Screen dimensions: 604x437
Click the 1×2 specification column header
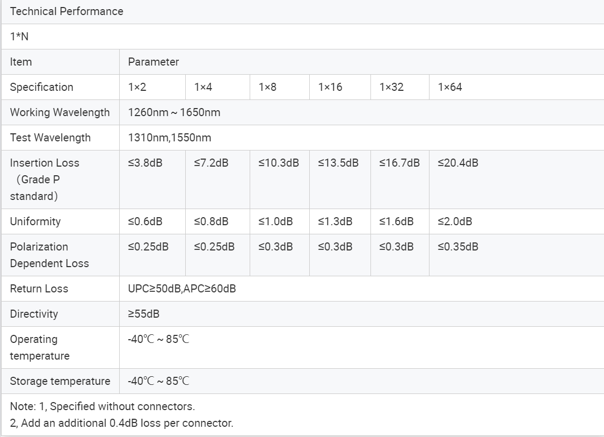point(152,87)
